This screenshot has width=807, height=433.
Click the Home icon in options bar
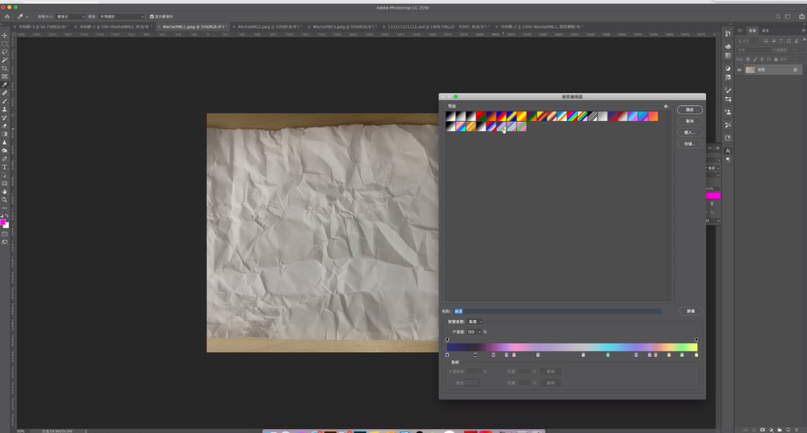(x=7, y=16)
